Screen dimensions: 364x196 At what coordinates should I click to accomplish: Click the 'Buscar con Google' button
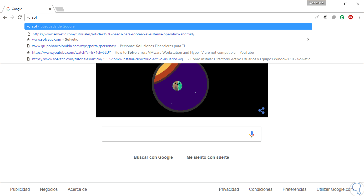(153, 157)
